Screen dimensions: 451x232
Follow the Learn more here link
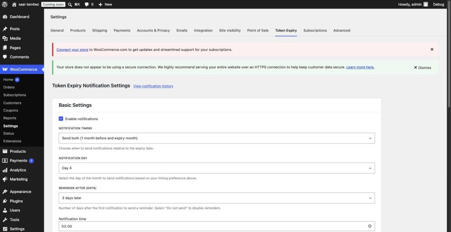(360, 67)
